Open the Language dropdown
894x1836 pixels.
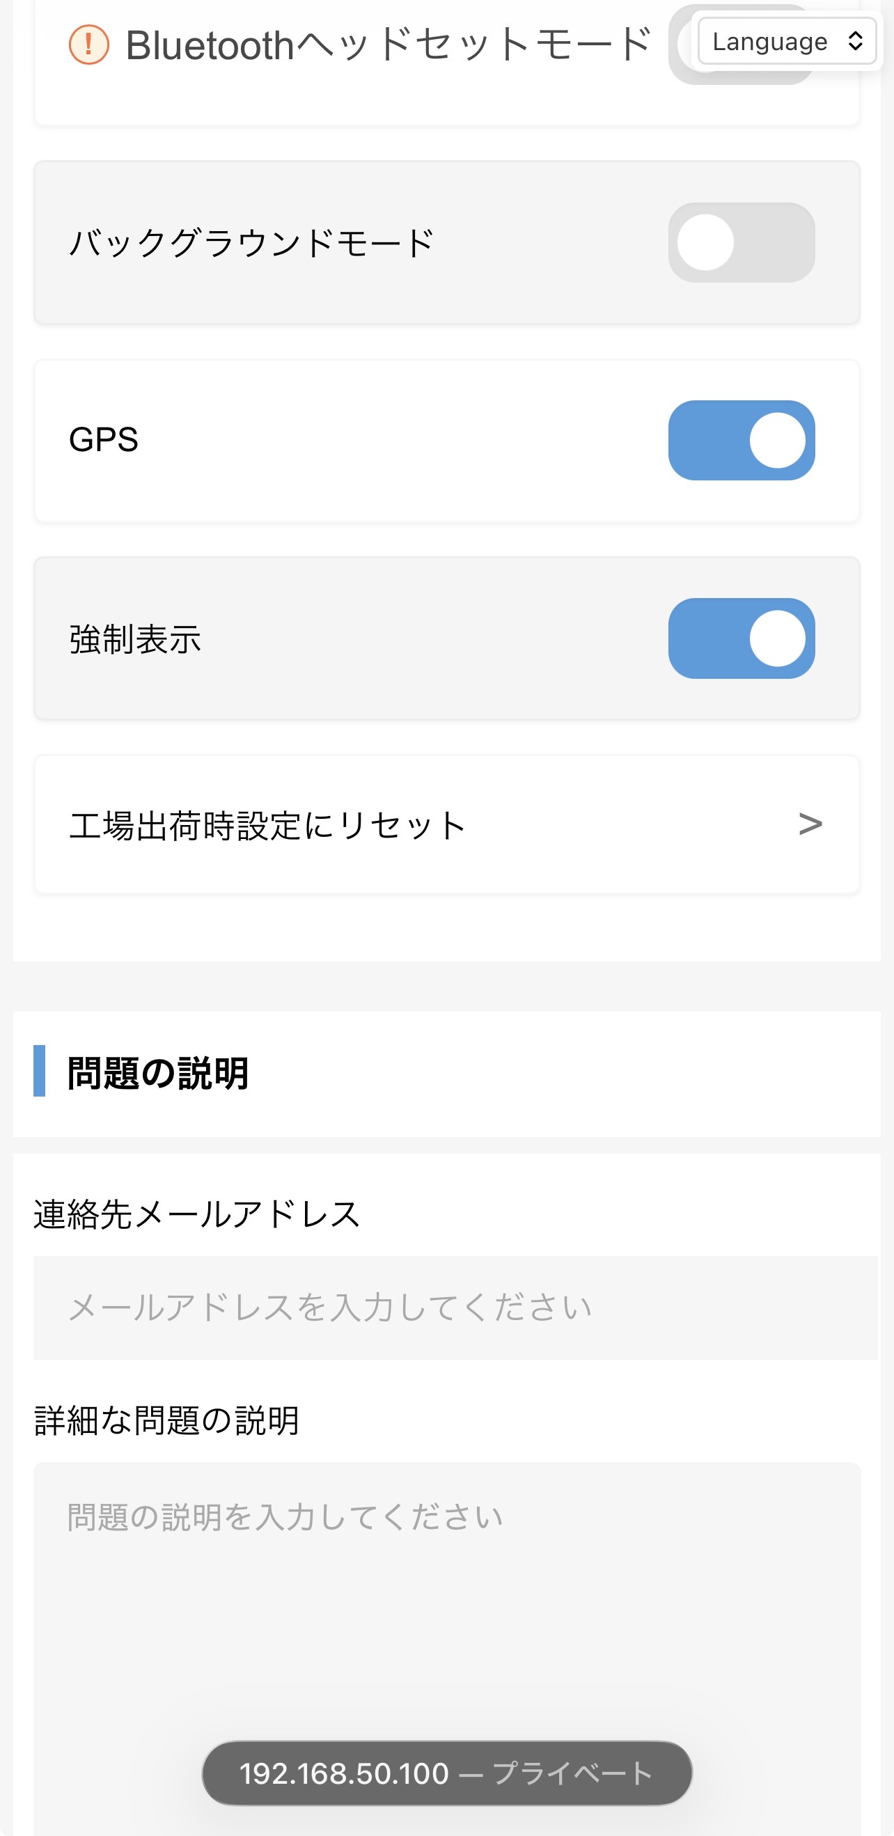tap(785, 41)
